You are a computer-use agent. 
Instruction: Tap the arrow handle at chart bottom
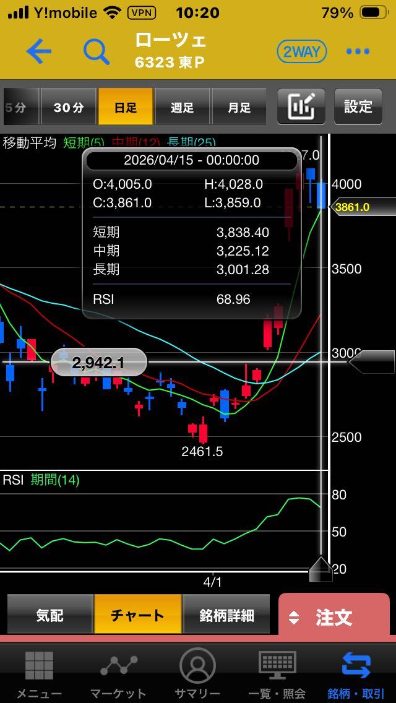click(321, 568)
